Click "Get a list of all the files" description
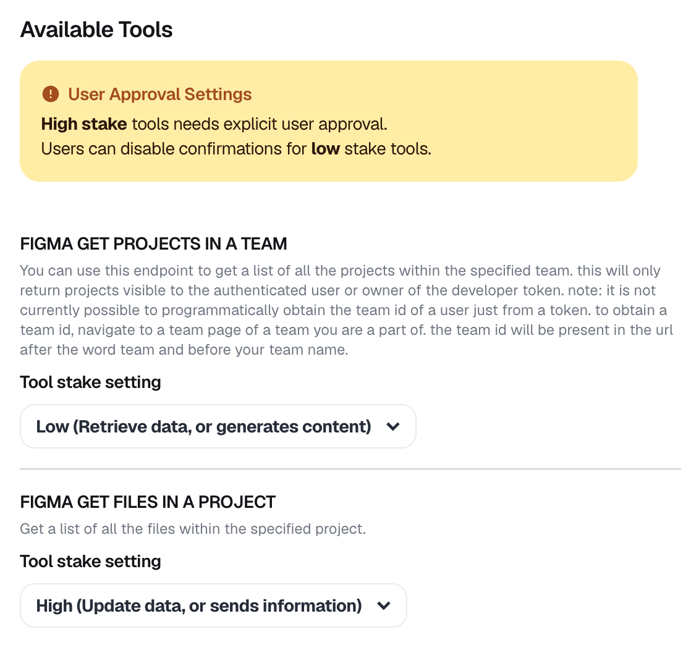 pos(192,529)
